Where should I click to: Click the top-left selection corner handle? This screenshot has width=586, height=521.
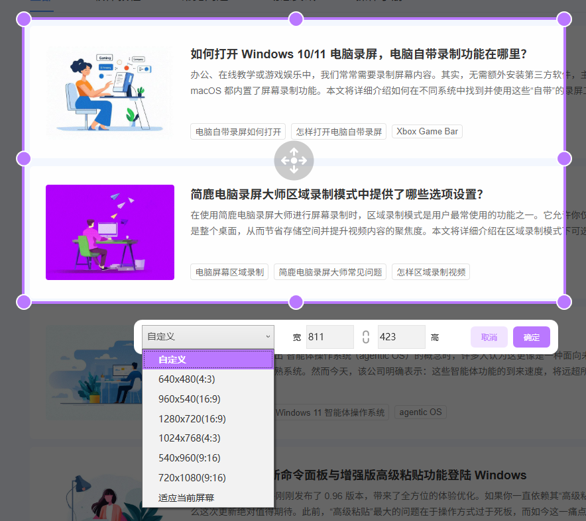click(24, 19)
